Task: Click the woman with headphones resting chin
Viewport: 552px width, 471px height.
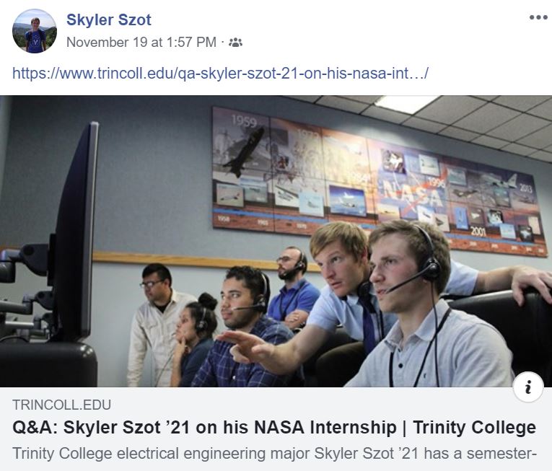Action: click(x=194, y=340)
